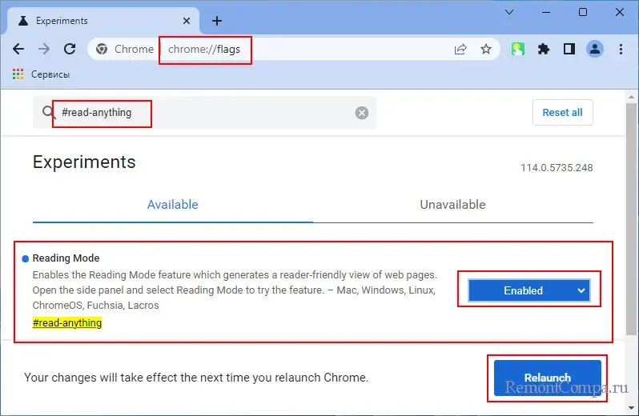The height and width of the screenshot is (416, 639).
Task: Click the Reset all button
Action: [562, 113]
